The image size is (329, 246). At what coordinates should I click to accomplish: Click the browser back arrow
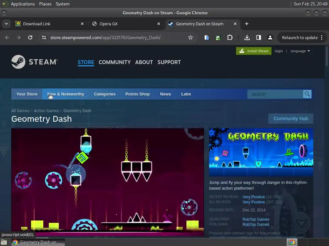(x=7, y=37)
